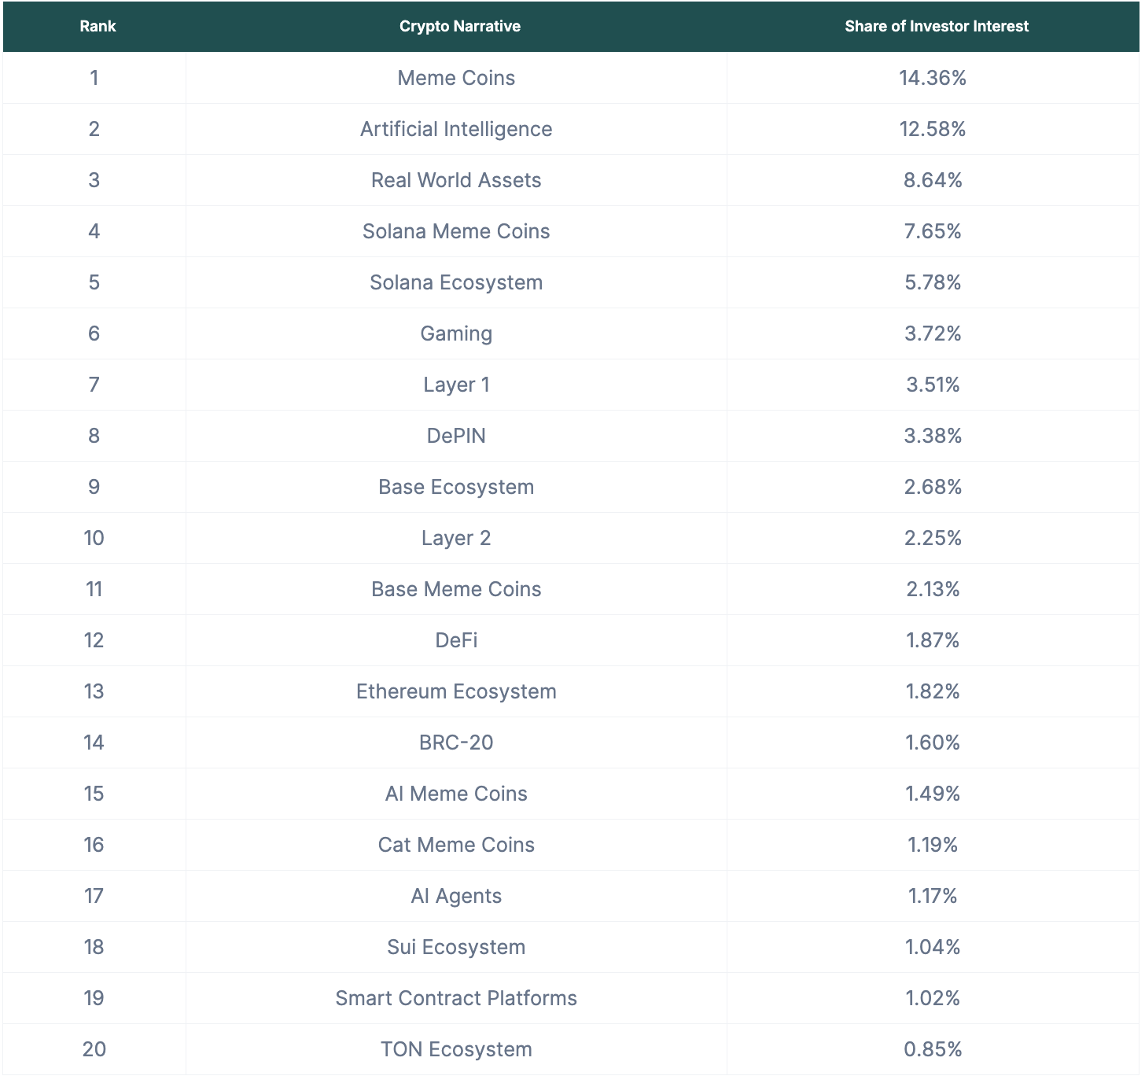Select the 12.58% share value
1145x1087 pixels.
click(933, 129)
